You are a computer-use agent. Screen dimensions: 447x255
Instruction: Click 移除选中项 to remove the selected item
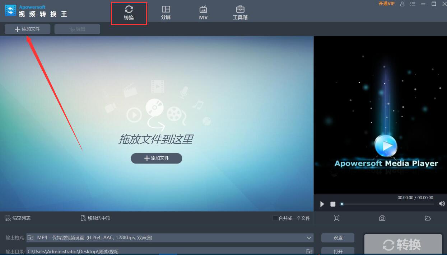tap(96, 218)
